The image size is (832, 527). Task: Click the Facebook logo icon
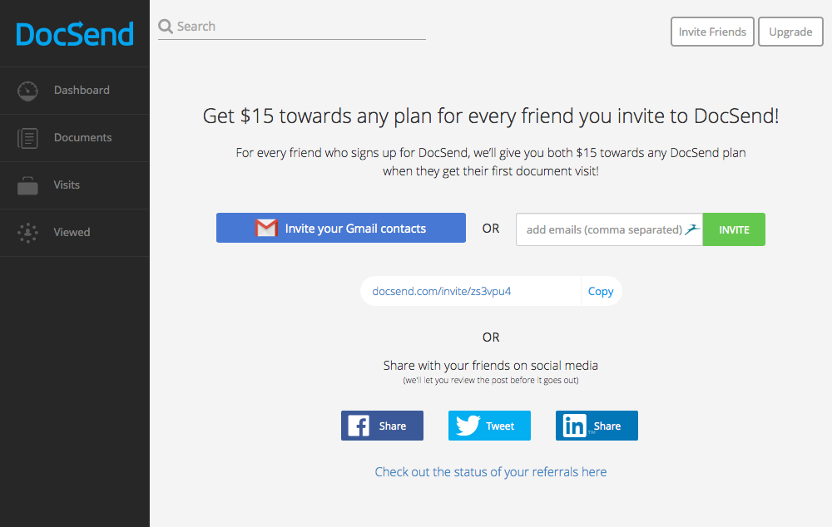tap(359, 426)
